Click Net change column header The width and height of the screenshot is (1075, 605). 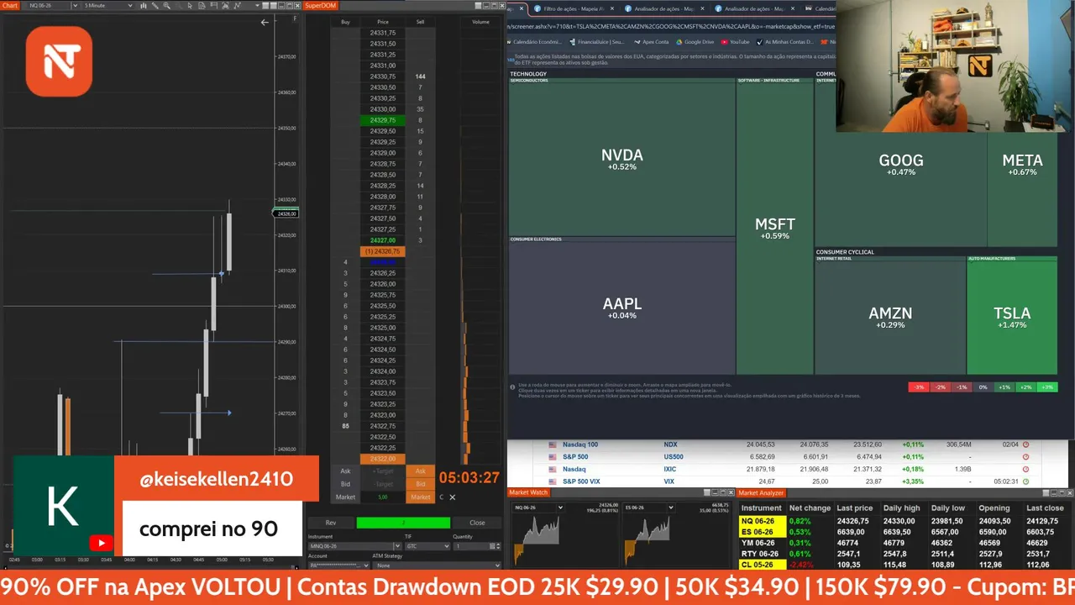point(810,508)
